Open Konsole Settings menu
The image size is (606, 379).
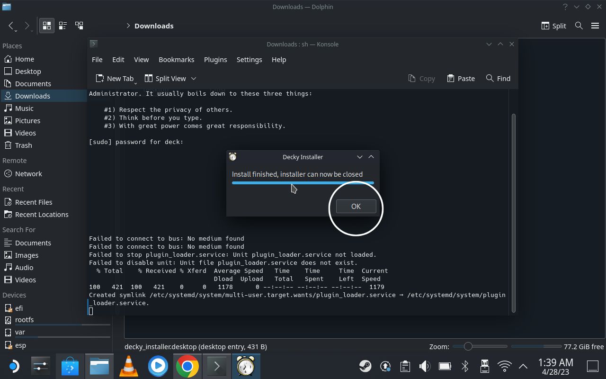(x=249, y=59)
